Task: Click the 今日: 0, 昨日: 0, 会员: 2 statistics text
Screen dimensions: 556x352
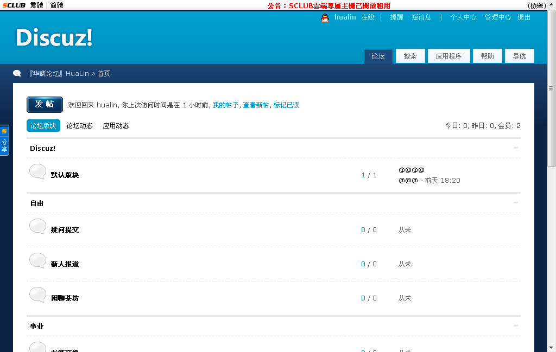Action: pyautogui.click(x=483, y=126)
